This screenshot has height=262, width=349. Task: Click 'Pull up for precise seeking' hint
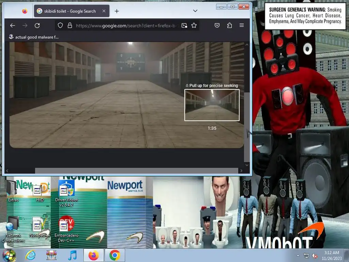(212, 86)
